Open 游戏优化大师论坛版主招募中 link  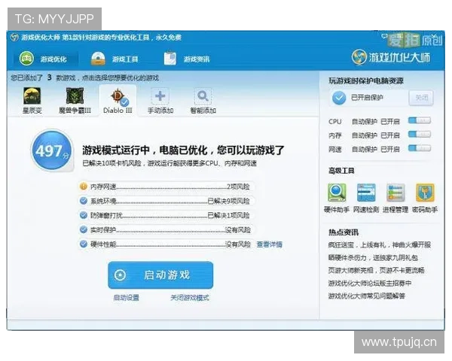370,283
